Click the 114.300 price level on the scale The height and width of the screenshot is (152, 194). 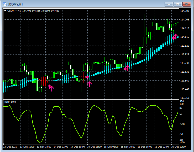pyautogui.click(x=185, y=11)
